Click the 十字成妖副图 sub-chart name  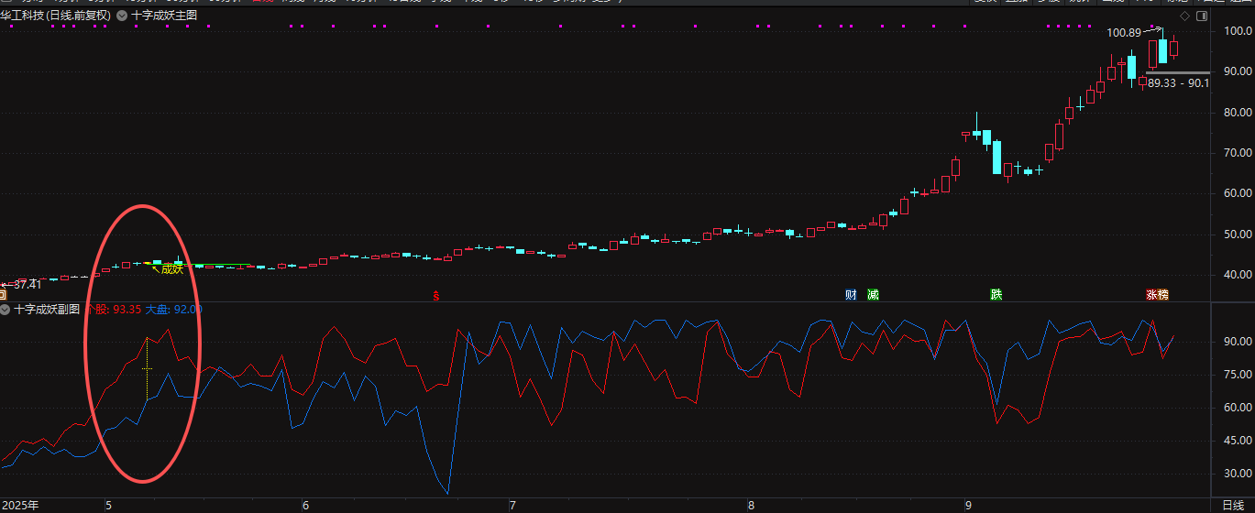point(47,310)
